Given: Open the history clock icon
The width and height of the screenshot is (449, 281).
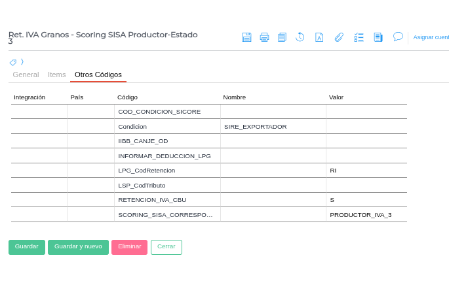Looking at the screenshot, I should click(x=300, y=37).
